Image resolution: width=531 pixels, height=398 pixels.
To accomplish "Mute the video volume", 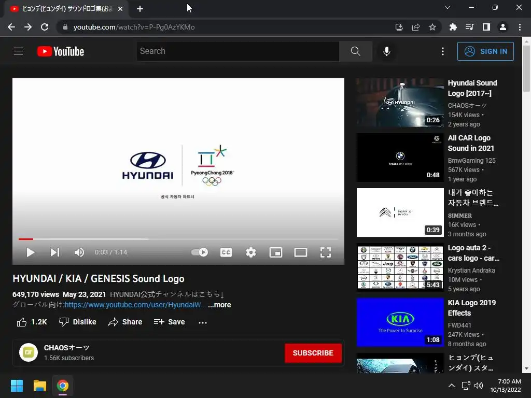I will point(79,252).
